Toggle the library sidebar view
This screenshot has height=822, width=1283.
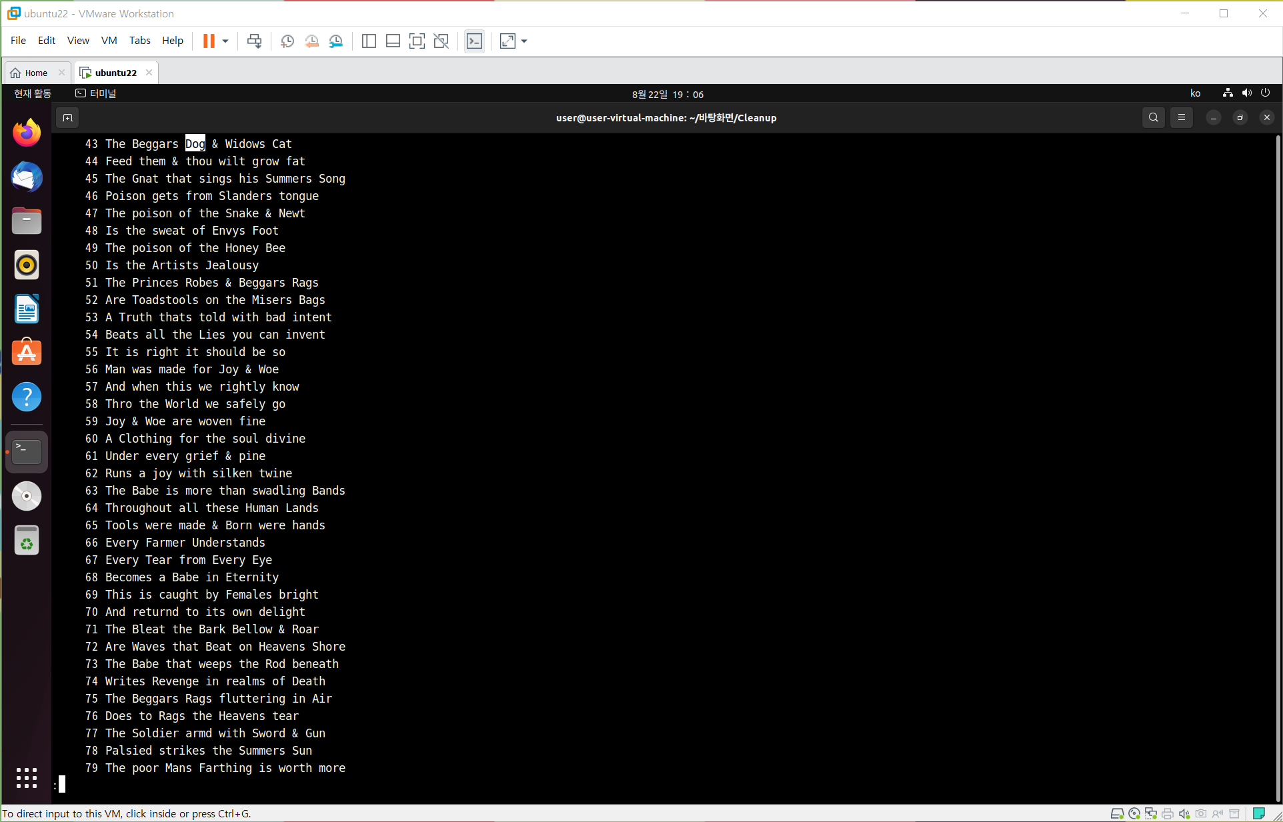coord(369,41)
